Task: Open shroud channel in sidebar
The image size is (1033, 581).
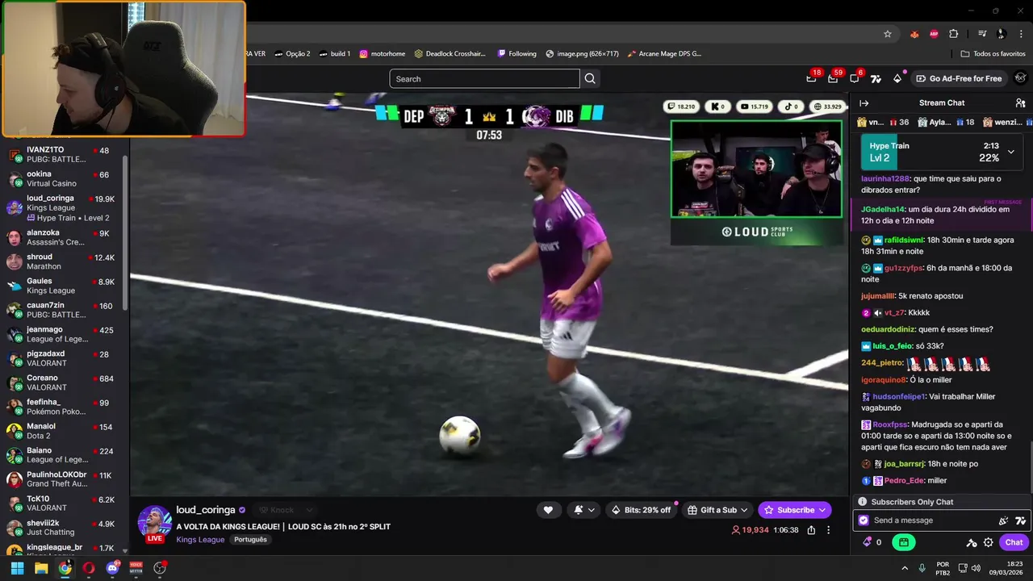Action: [63, 261]
